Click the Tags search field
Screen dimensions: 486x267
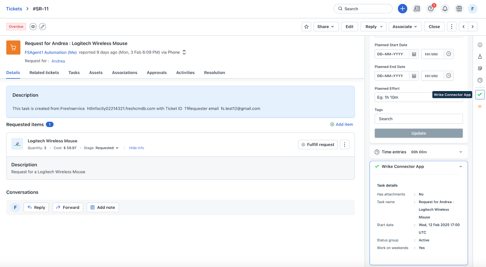point(419,119)
